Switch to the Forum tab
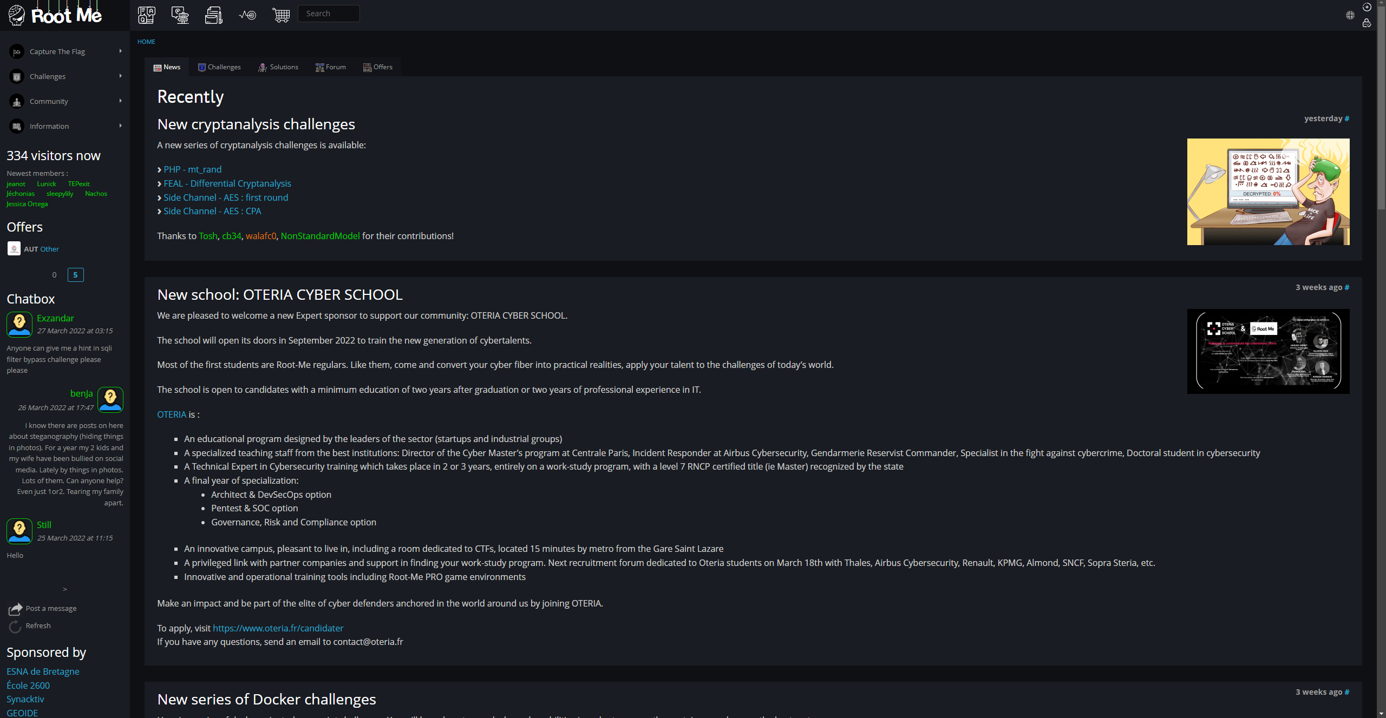1386x718 pixels. coord(331,67)
